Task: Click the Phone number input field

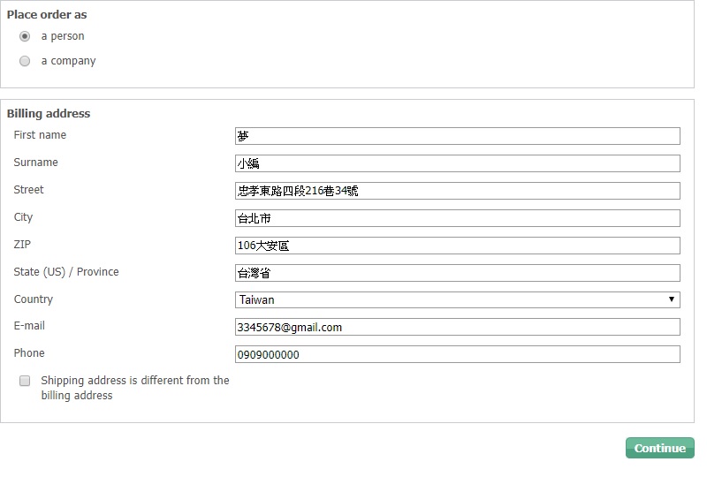Action: click(457, 354)
